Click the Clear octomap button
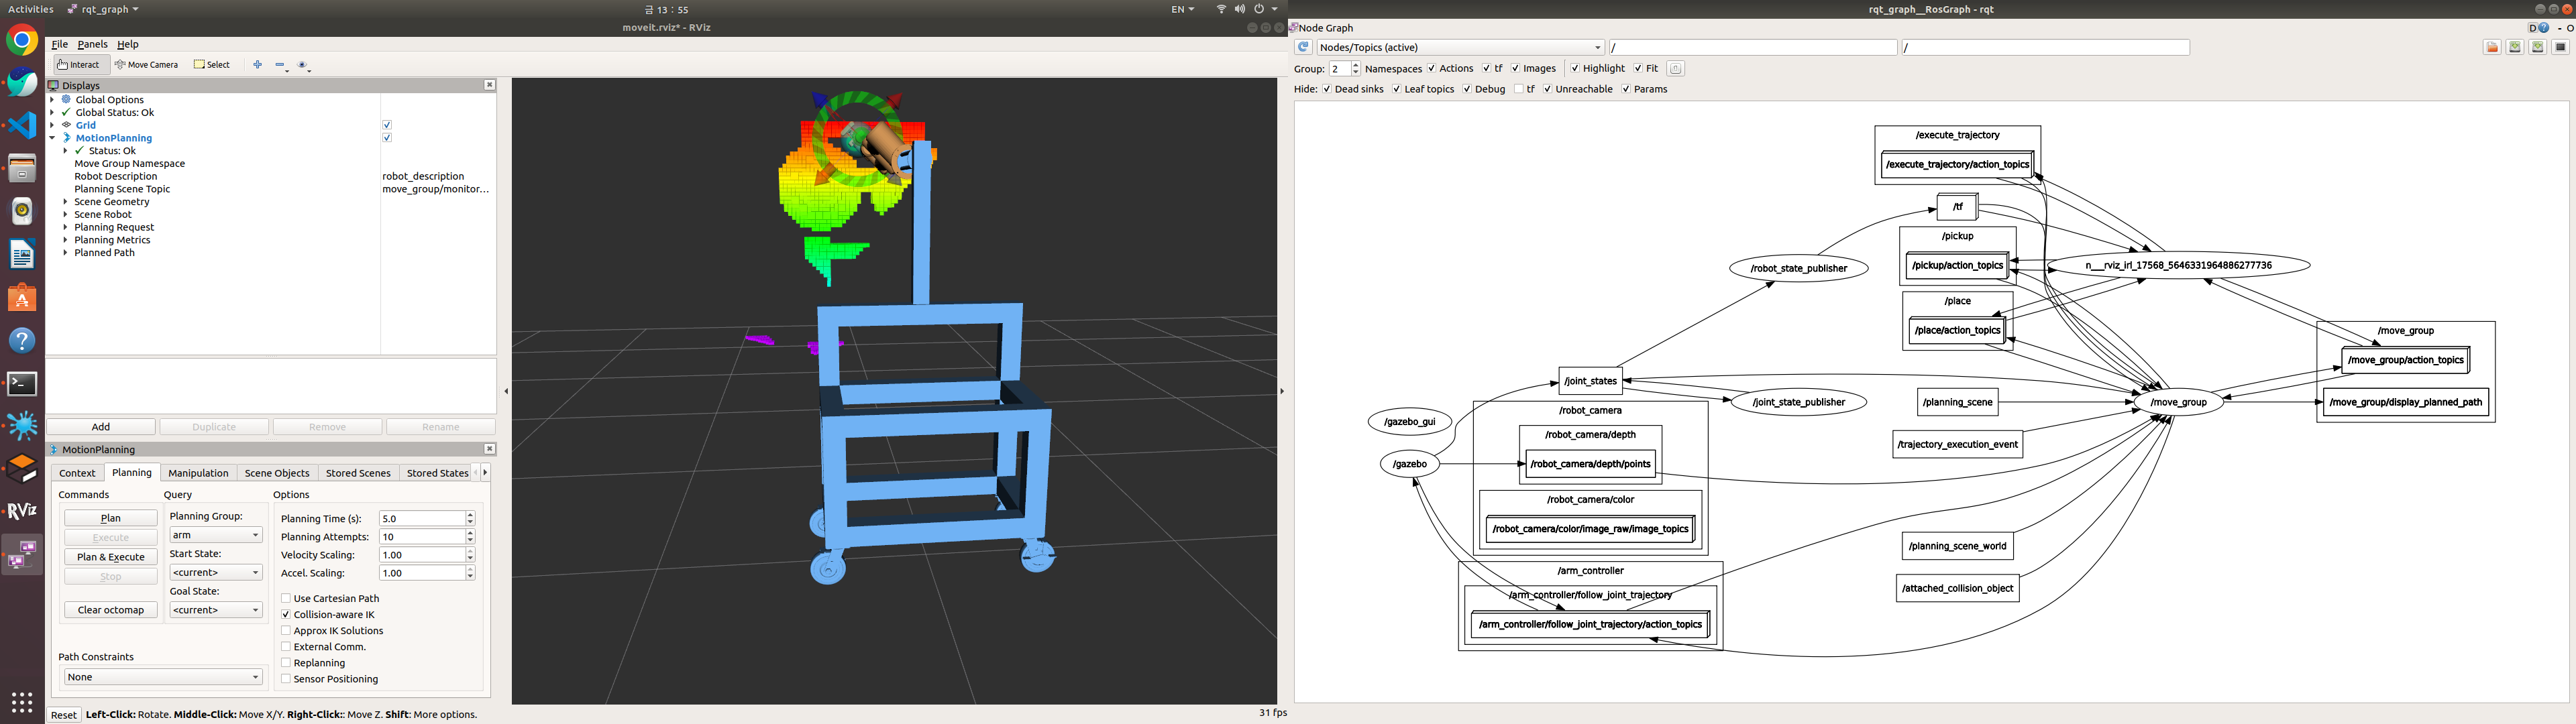 click(111, 610)
